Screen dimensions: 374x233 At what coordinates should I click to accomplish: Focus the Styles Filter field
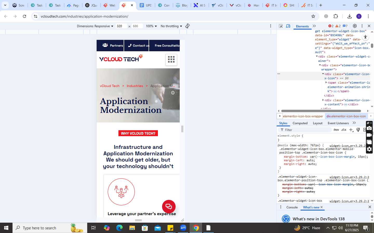click(x=304, y=130)
